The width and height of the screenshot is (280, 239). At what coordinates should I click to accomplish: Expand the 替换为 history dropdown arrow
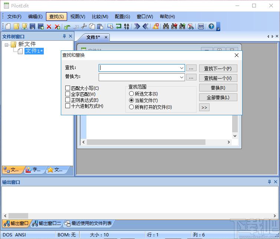(x=182, y=77)
